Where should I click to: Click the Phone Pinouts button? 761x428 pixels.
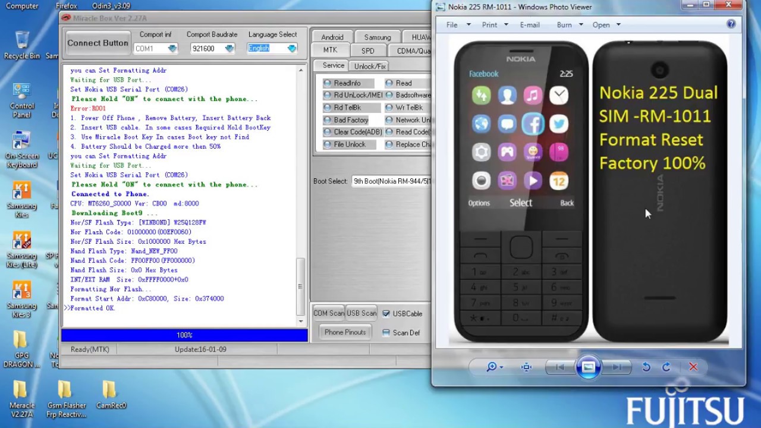point(345,332)
